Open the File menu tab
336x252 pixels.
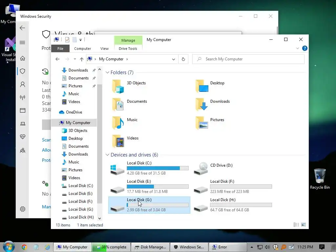tap(60, 49)
